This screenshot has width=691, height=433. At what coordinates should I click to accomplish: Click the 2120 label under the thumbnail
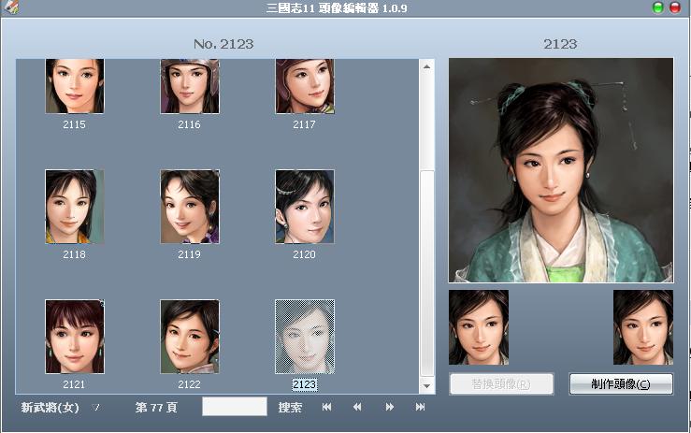point(305,254)
